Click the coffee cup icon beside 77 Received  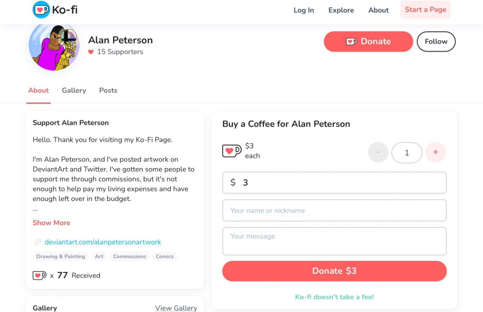(40, 276)
